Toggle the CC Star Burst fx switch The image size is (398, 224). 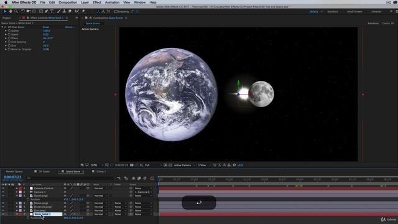pyautogui.click(x=6, y=27)
